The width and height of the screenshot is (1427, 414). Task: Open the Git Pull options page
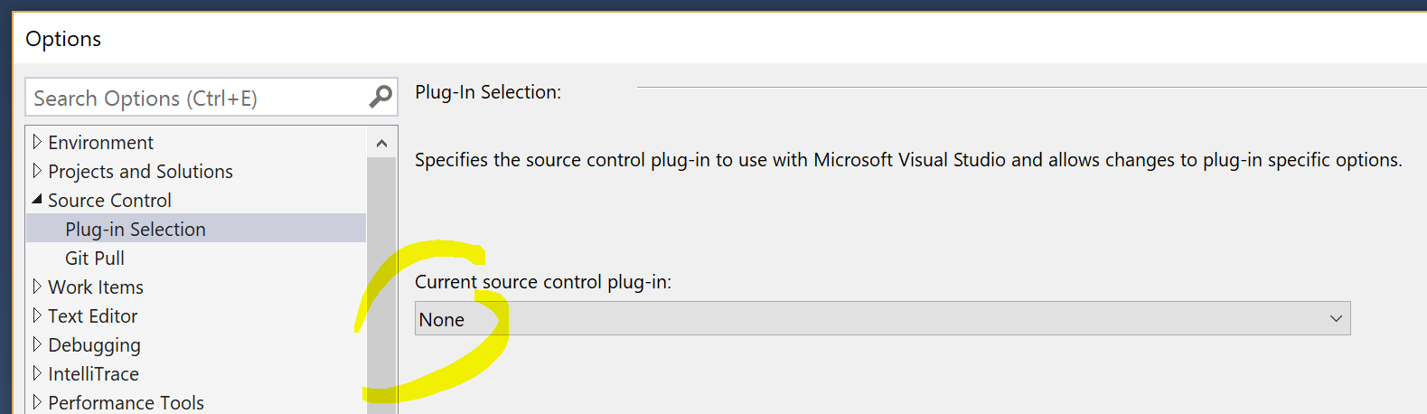(x=95, y=259)
